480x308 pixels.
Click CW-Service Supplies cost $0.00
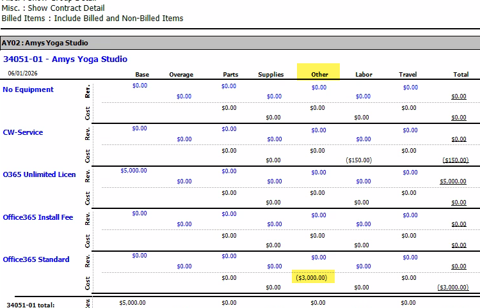pyautogui.click(x=273, y=160)
